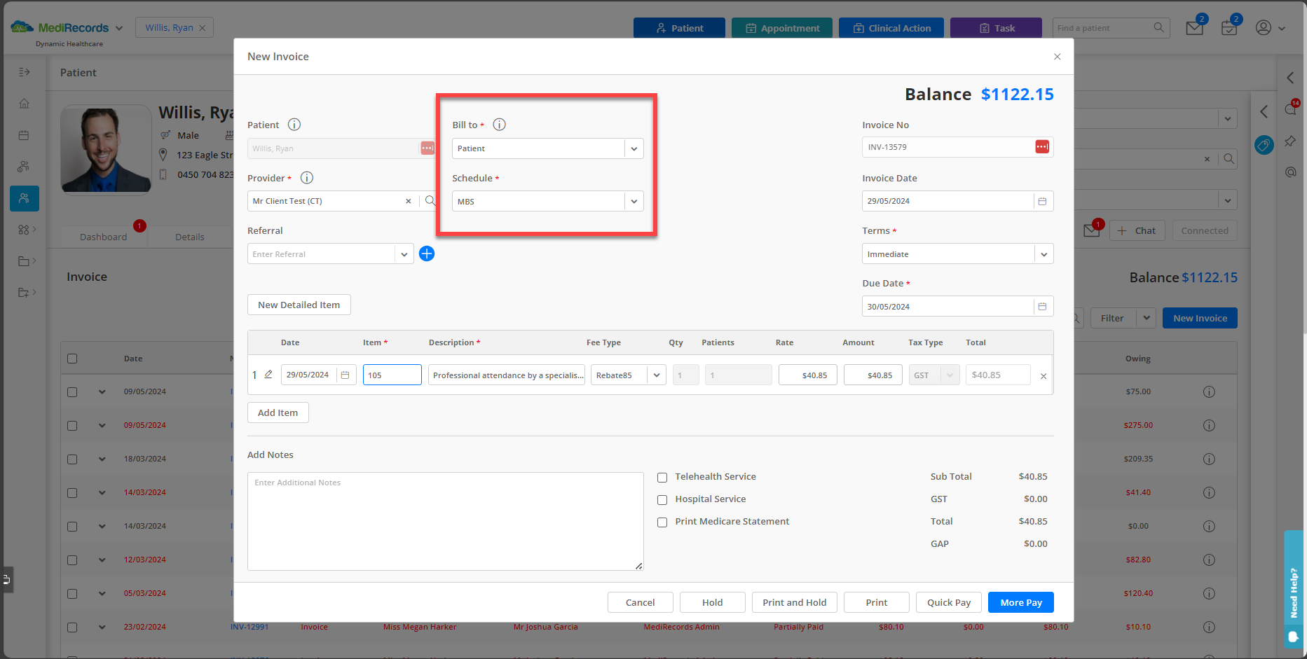The width and height of the screenshot is (1307, 659).
Task: Switch to Details tab
Action: point(190,237)
